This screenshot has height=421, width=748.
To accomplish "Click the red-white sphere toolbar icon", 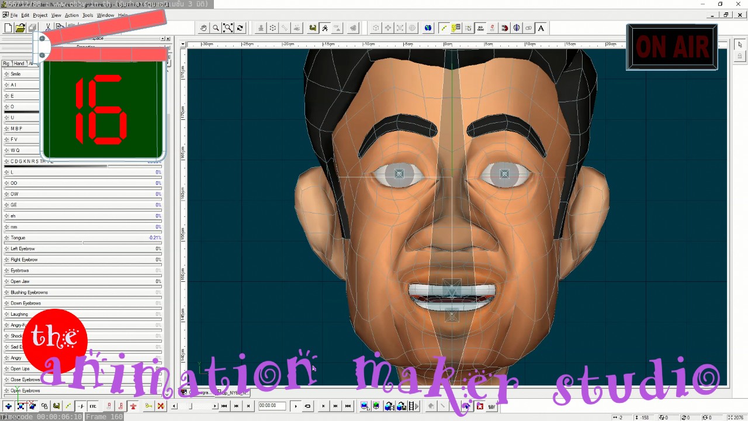I will 504,28.
